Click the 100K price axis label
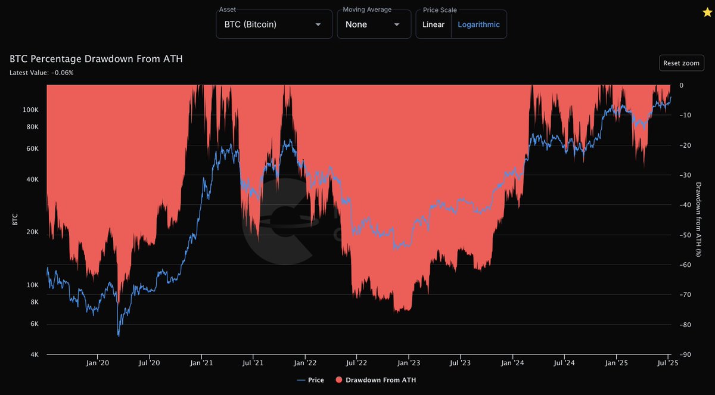Screen dimensions: 715x395 tap(30, 110)
